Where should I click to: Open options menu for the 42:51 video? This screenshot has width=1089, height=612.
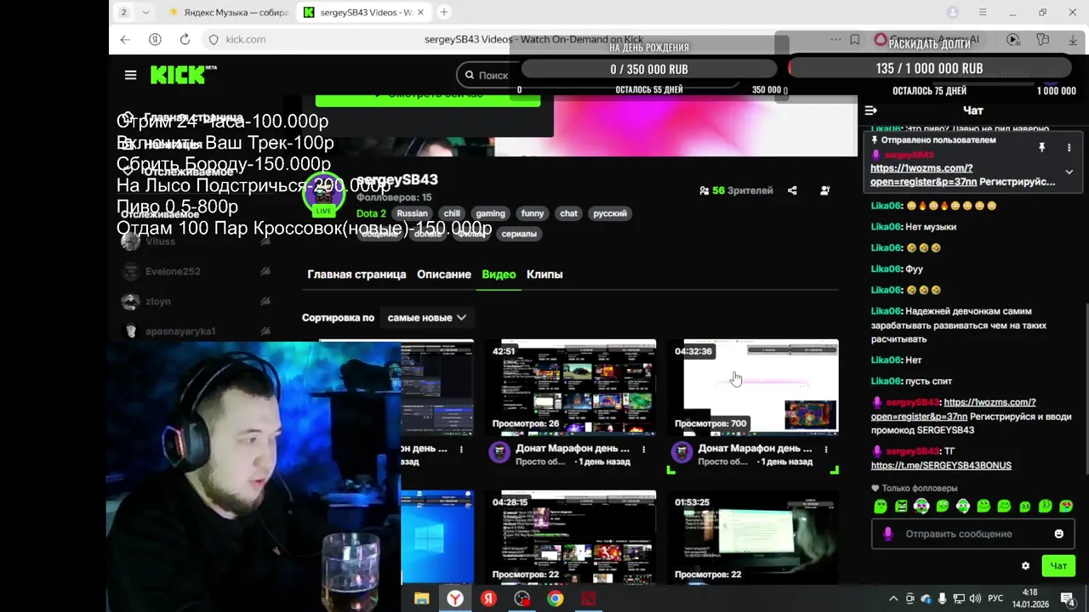coord(644,449)
